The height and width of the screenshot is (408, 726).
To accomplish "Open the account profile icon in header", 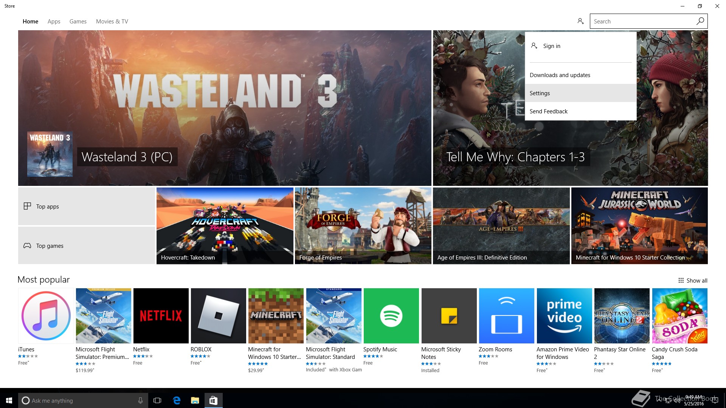I will (x=580, y=21).
